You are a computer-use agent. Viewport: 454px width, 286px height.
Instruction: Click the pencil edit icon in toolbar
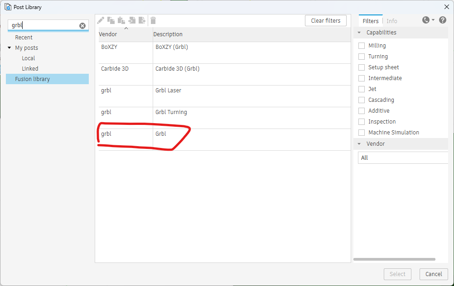pyautogui.click(x=101, y=20)
